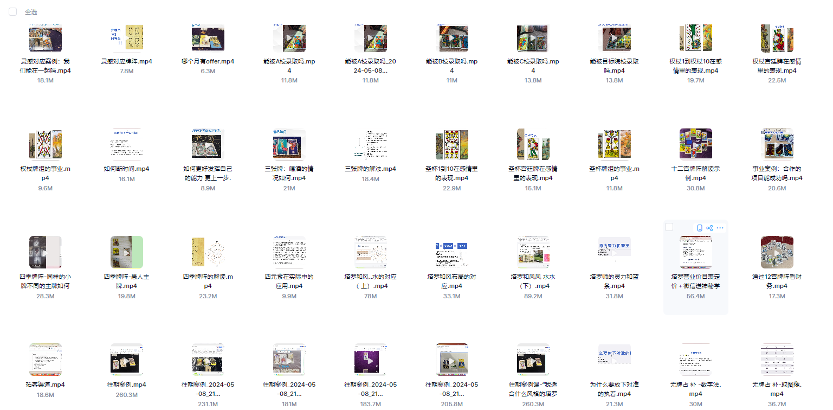Click file name 能被A校录取吗_2024-05-08...
Image resolution: width=833 pixels, height=410 pixels.
point(371,66)
